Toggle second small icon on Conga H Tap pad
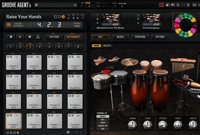The height and width of the screenshot is (135, 200). (31, 57)
